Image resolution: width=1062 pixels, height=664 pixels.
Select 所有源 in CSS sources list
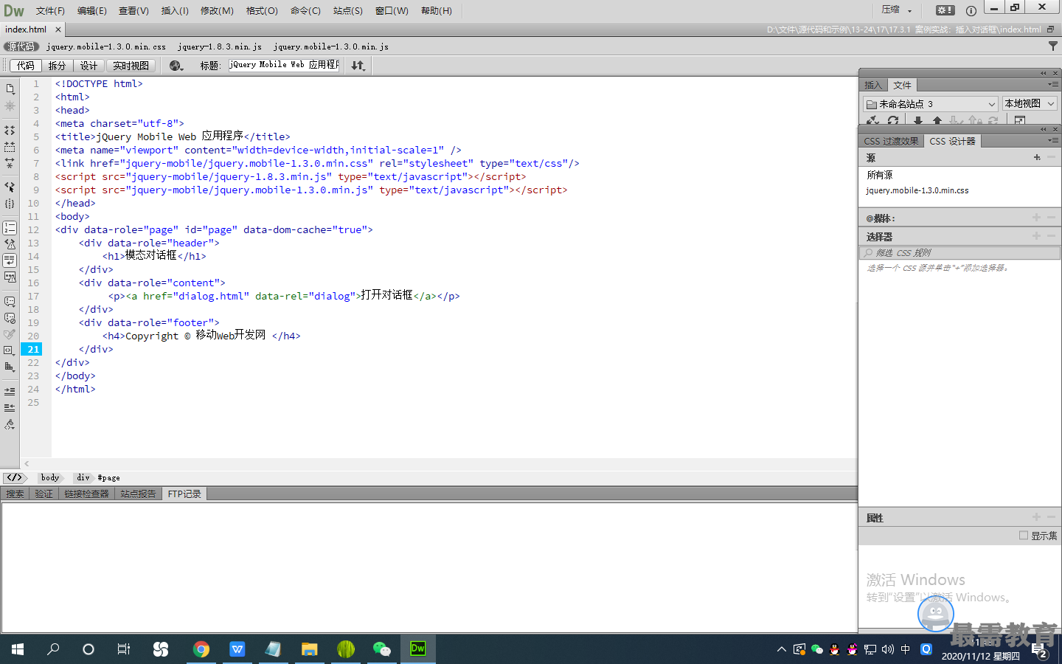click(880, 175)
